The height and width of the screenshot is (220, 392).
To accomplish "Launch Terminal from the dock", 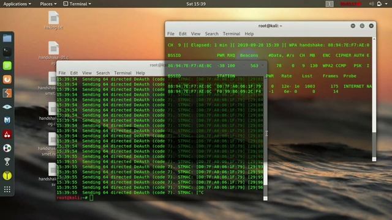I will point(7,52).
